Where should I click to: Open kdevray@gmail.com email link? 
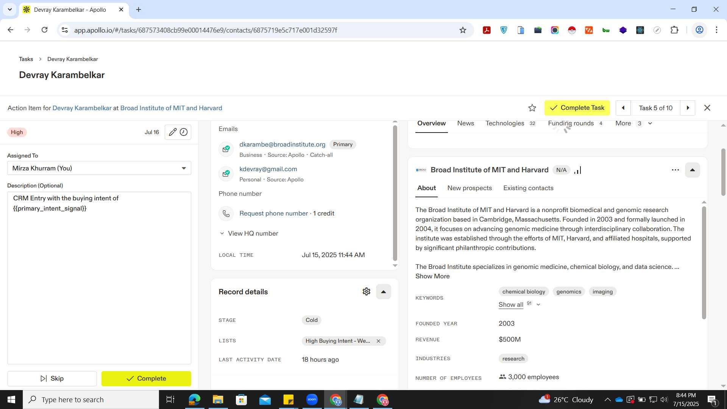[x=268, y=169]
